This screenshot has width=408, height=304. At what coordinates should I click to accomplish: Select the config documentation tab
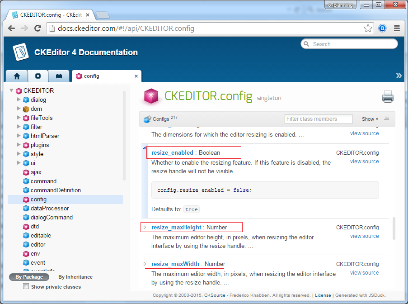pyautogui.click(x=107, y=76)
